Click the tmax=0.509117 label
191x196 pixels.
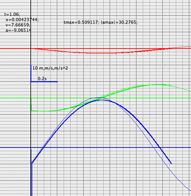[x=81, y=22]
